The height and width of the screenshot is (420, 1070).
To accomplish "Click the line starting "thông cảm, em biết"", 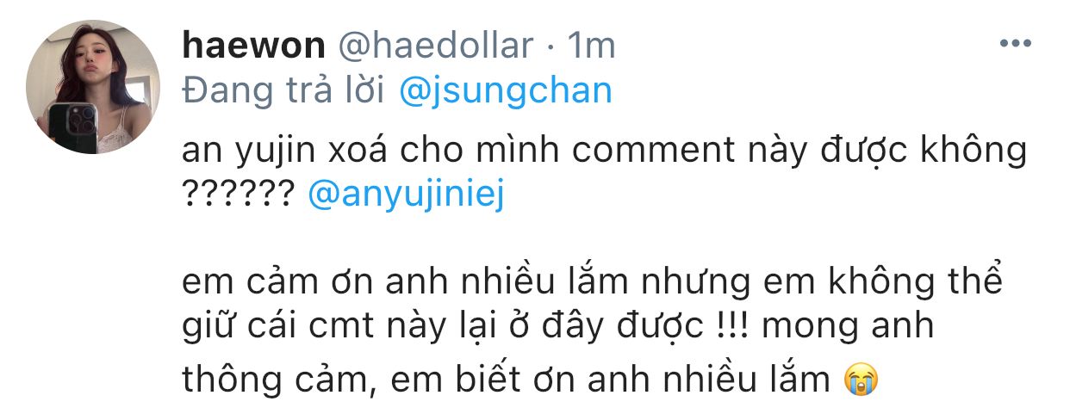I will click(505, 378).
